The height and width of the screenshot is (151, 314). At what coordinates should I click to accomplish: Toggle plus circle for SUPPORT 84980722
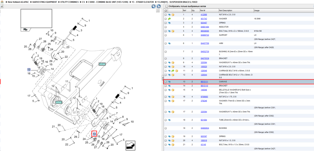tap(165, 35)
